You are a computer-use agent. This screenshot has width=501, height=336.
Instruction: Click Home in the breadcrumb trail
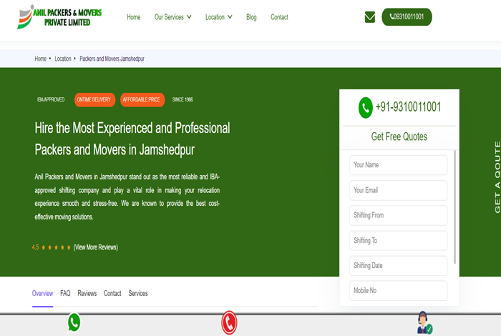pyautogui.click(x=41, y=59)
